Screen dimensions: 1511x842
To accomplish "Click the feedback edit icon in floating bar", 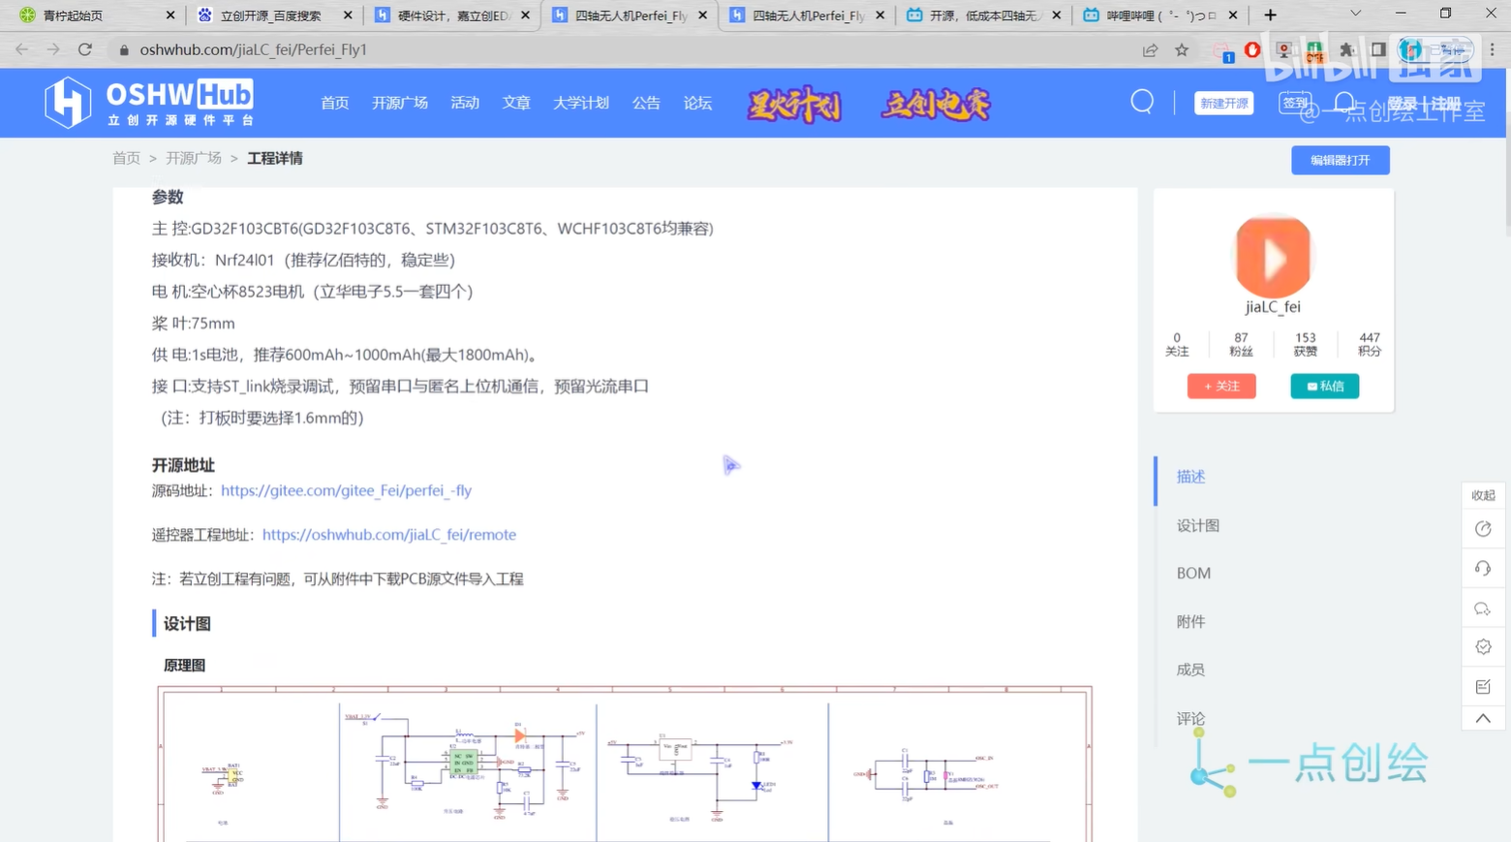I will click(1483, 687).
